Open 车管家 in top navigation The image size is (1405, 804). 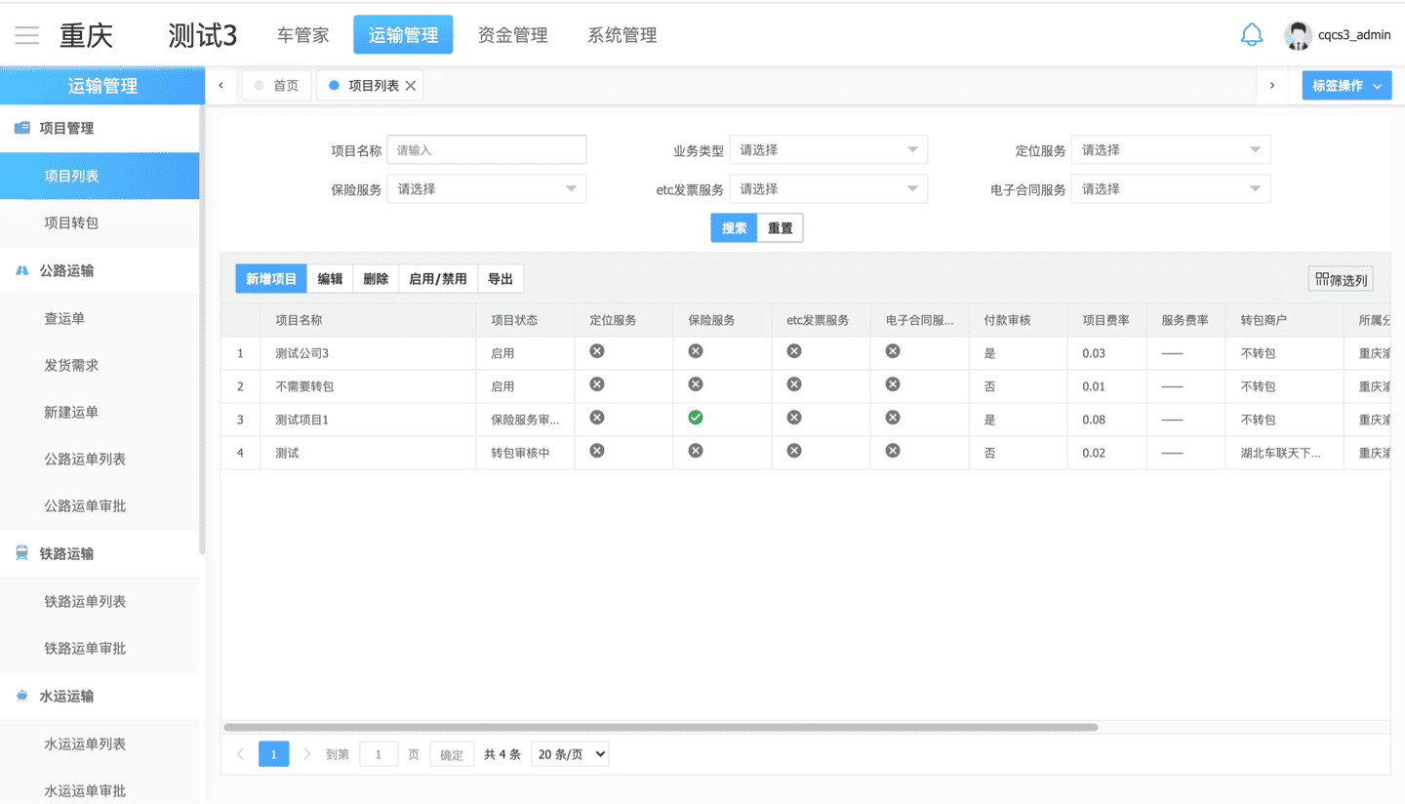pos(302,35)
